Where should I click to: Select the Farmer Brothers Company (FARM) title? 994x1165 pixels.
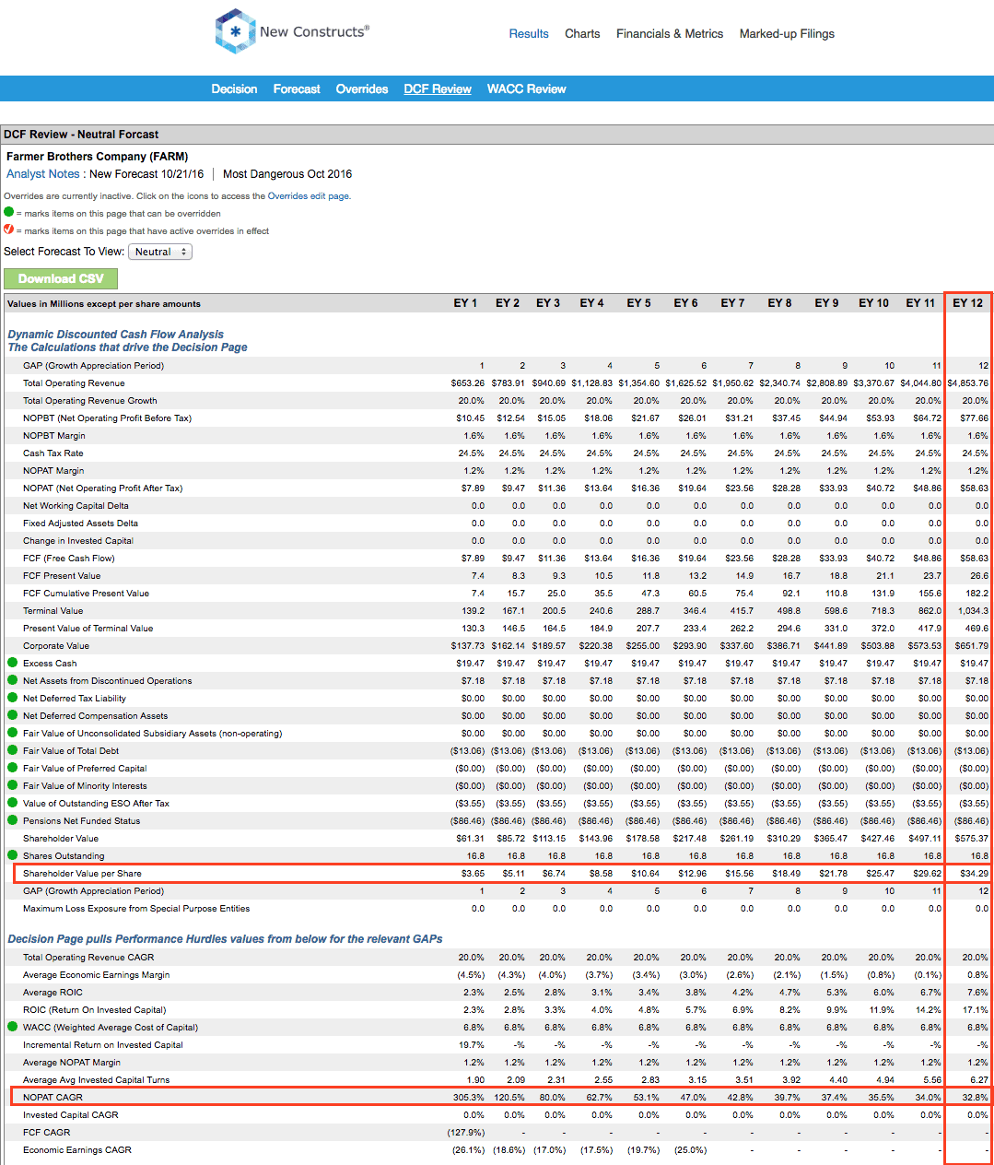coord(97,157)
